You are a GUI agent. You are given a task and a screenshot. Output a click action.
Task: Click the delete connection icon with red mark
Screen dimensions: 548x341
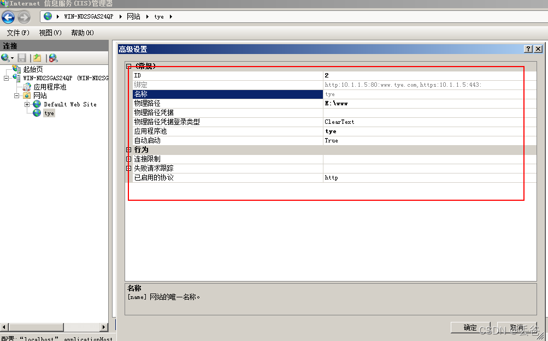53,58
